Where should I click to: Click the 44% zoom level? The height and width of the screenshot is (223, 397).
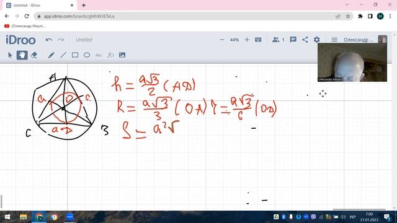234,40
